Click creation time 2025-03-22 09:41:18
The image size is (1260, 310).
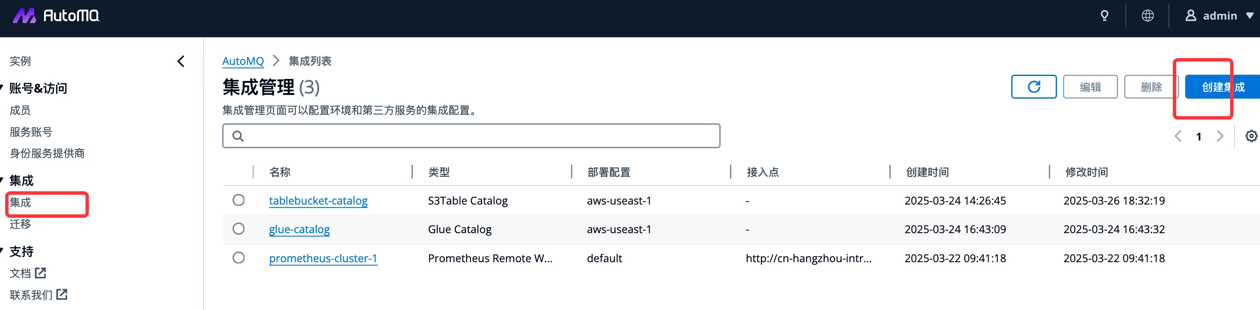955,258
